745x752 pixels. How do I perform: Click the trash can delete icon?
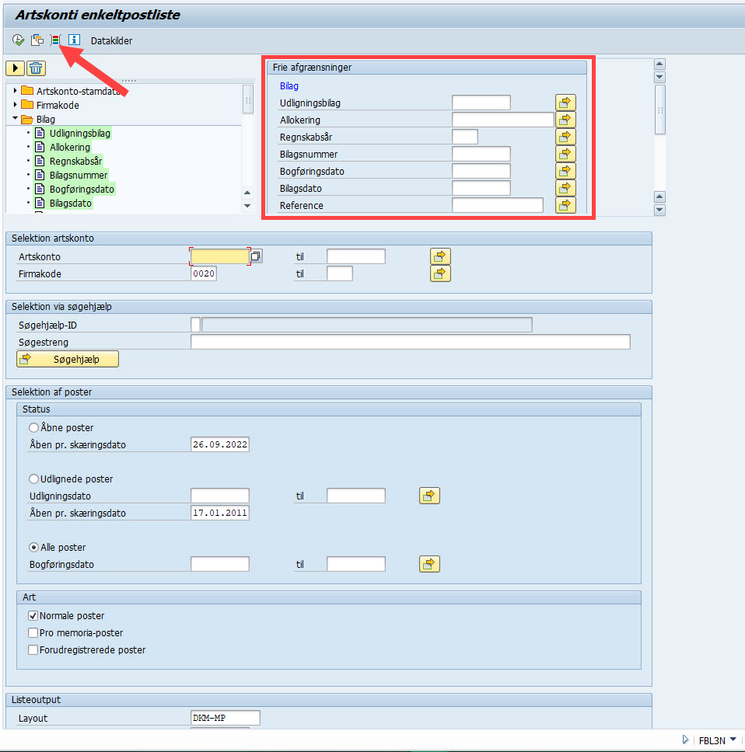point(37,68)
